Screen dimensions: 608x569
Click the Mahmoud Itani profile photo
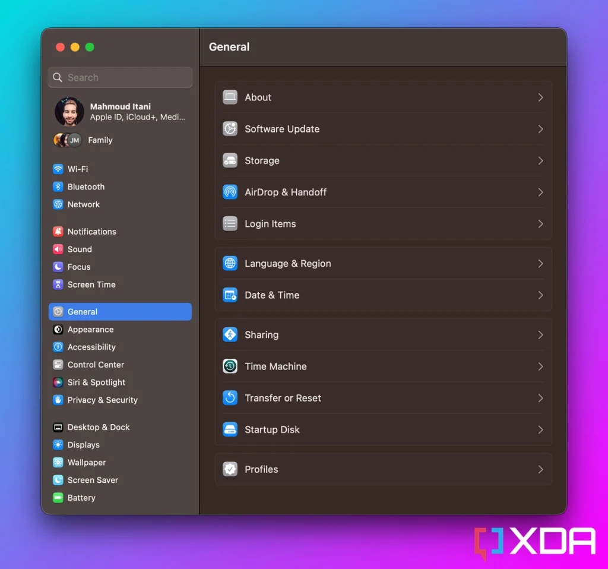pos(69,112)
